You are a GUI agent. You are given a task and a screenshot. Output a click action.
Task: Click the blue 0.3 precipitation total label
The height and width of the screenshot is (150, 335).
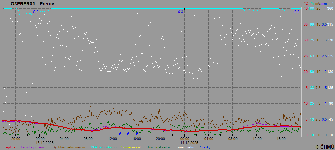[x=180, y=12]
